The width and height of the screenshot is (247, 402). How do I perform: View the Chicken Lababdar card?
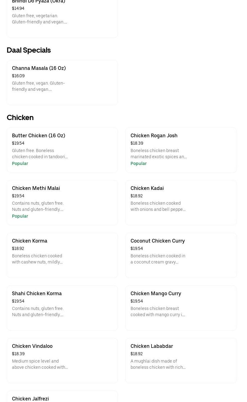pos(181,360)
